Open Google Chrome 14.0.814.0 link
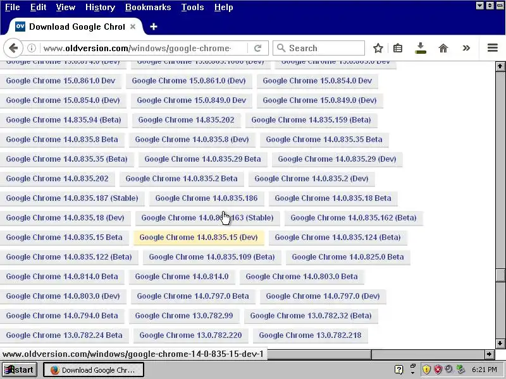Image resolution: width=506 pixels, height=379 pixels. pos(182,277)
